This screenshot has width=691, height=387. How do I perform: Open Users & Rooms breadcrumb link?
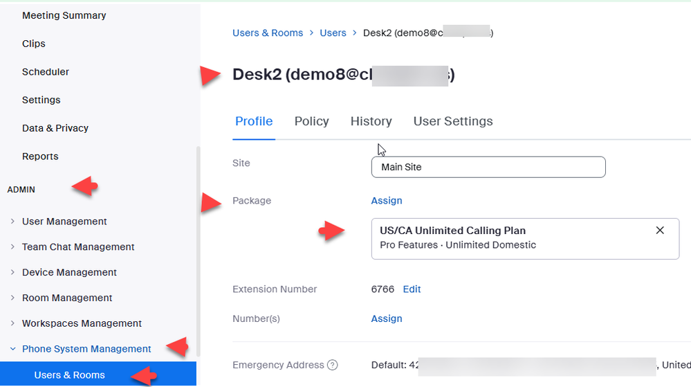tap(268, 33)
